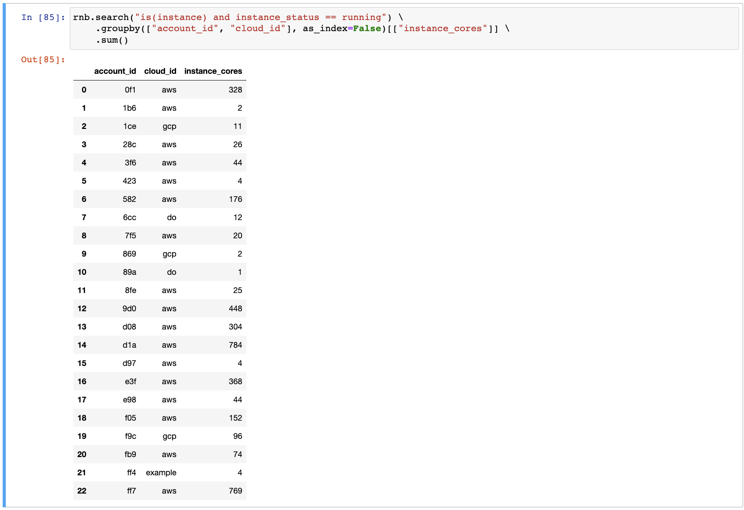
Task: Click the Out[85] output prompt
Action: (x=43, y=60)
